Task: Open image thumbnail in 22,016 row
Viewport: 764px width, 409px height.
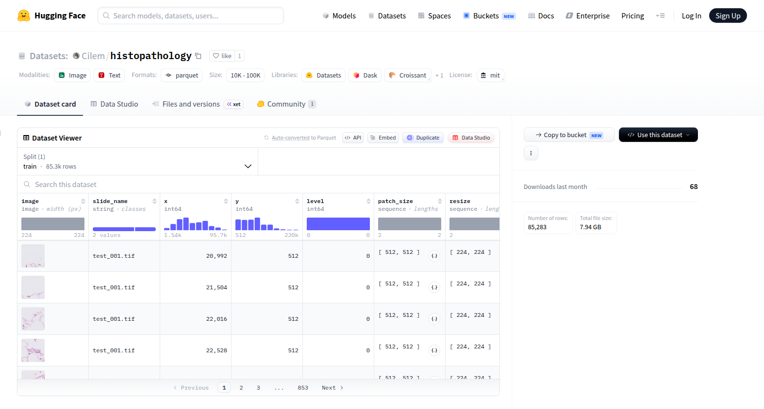Action: [x=33, y=319]
